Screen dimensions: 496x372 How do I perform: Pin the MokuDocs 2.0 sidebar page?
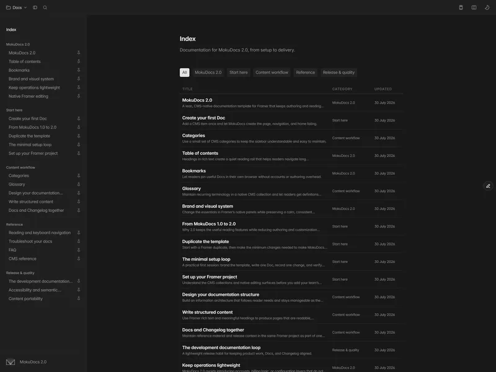pyautogui.click(x=79, y=53)
